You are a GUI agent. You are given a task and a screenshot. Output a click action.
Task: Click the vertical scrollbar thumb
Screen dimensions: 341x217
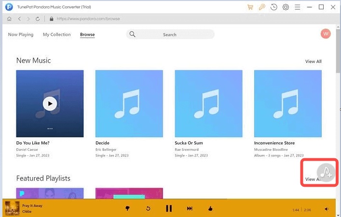click(x=338, y=51)
